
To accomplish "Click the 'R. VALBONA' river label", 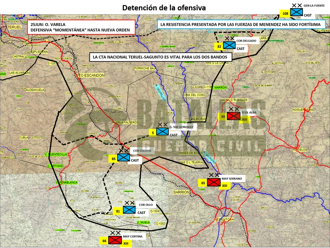I will pyautogui.click(x=209, y=157).
